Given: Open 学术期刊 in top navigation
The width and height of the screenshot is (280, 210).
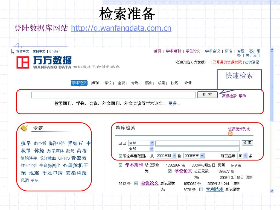Looking at the screenshot, I should [173, 51].
